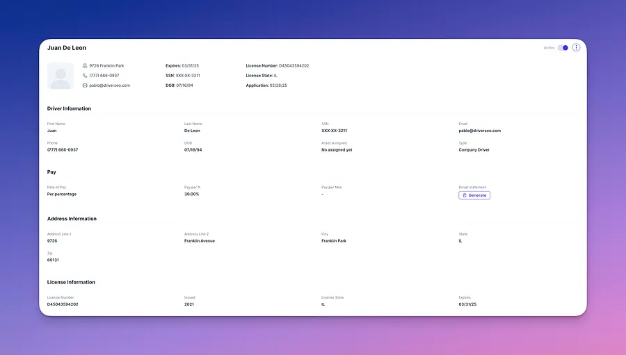
Task: Click the phone icon in header
Action: (85, 76)
